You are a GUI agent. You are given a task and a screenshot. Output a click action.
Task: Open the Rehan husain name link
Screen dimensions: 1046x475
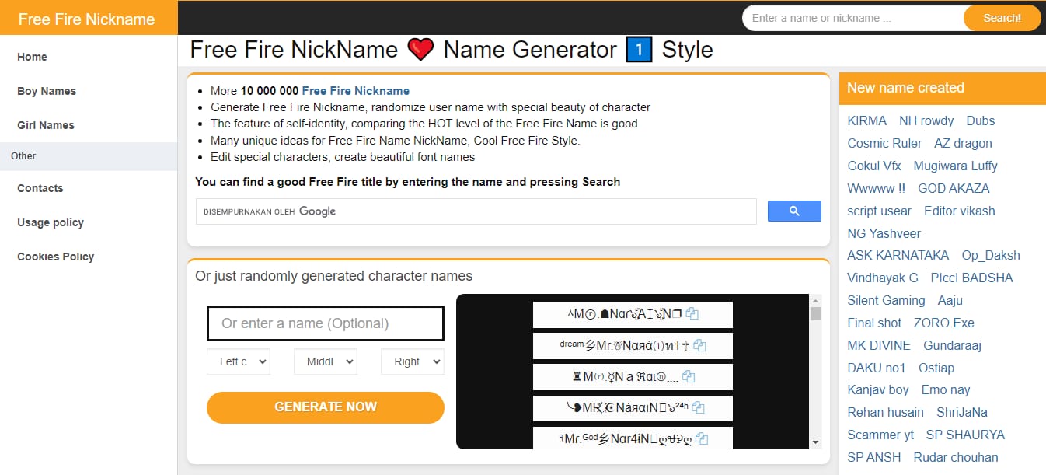886,413
